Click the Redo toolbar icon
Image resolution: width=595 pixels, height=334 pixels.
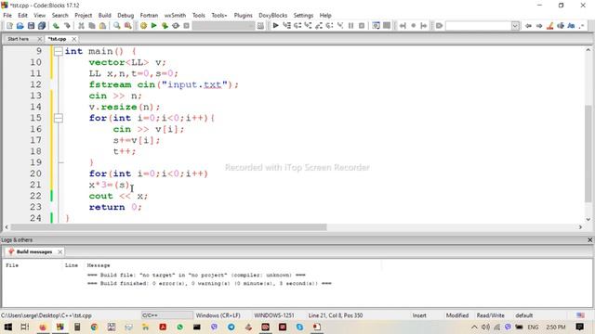(x=67, y=26)
